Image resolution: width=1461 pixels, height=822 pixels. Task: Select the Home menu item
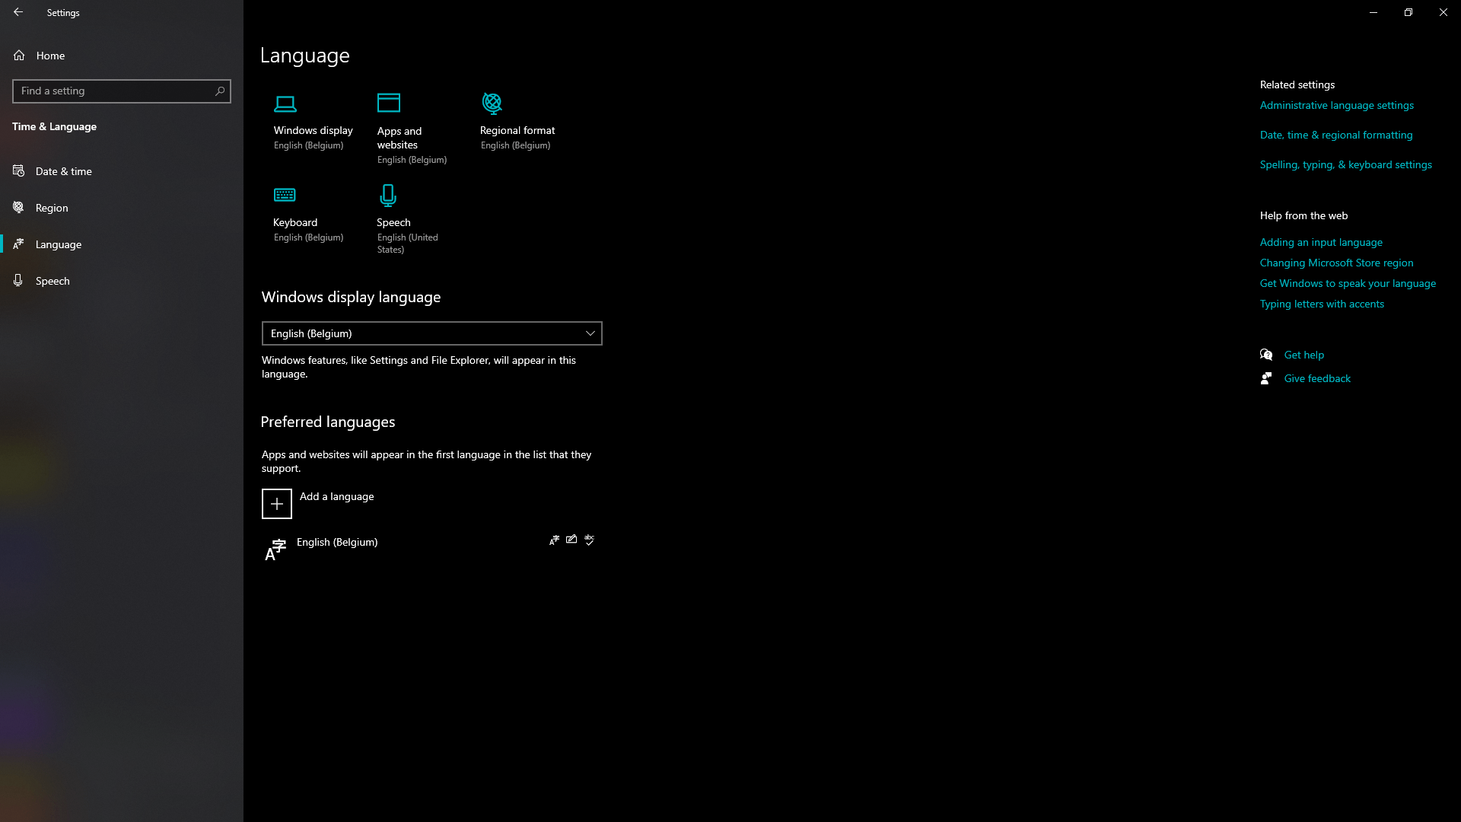[50, 56]
